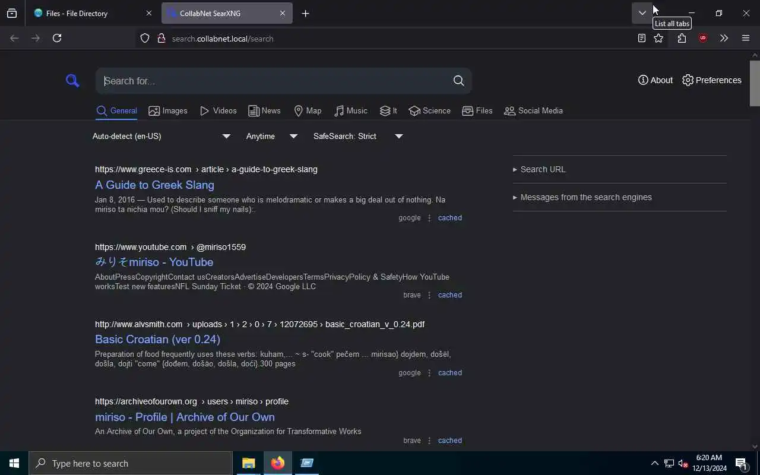
Task: Open the taskbar volume icon
Action: point(683,463)
